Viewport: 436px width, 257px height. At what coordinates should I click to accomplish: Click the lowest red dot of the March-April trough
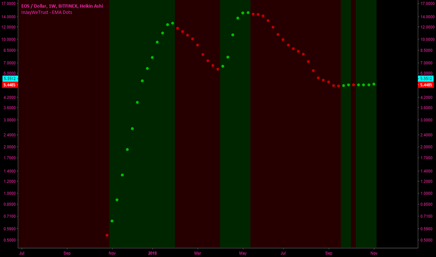[x=218, y=69]
